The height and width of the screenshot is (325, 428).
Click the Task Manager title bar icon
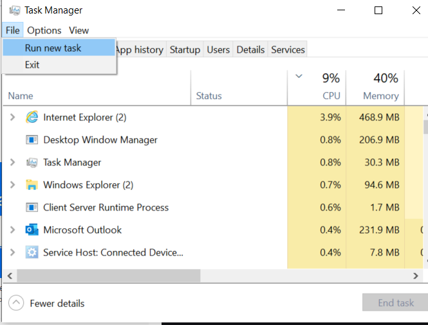coord(14,10)
